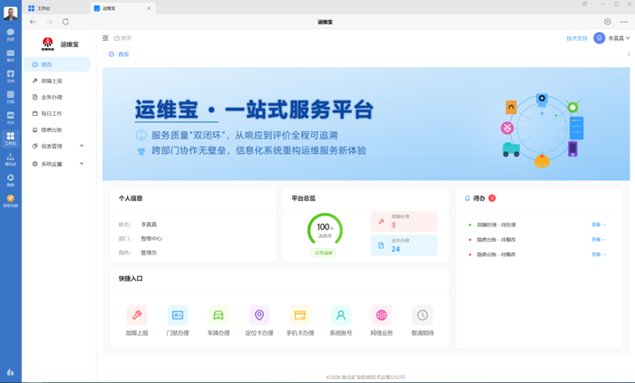Open the 手机卡办理 card icon
635x383 pixels.
click(300, 315)
